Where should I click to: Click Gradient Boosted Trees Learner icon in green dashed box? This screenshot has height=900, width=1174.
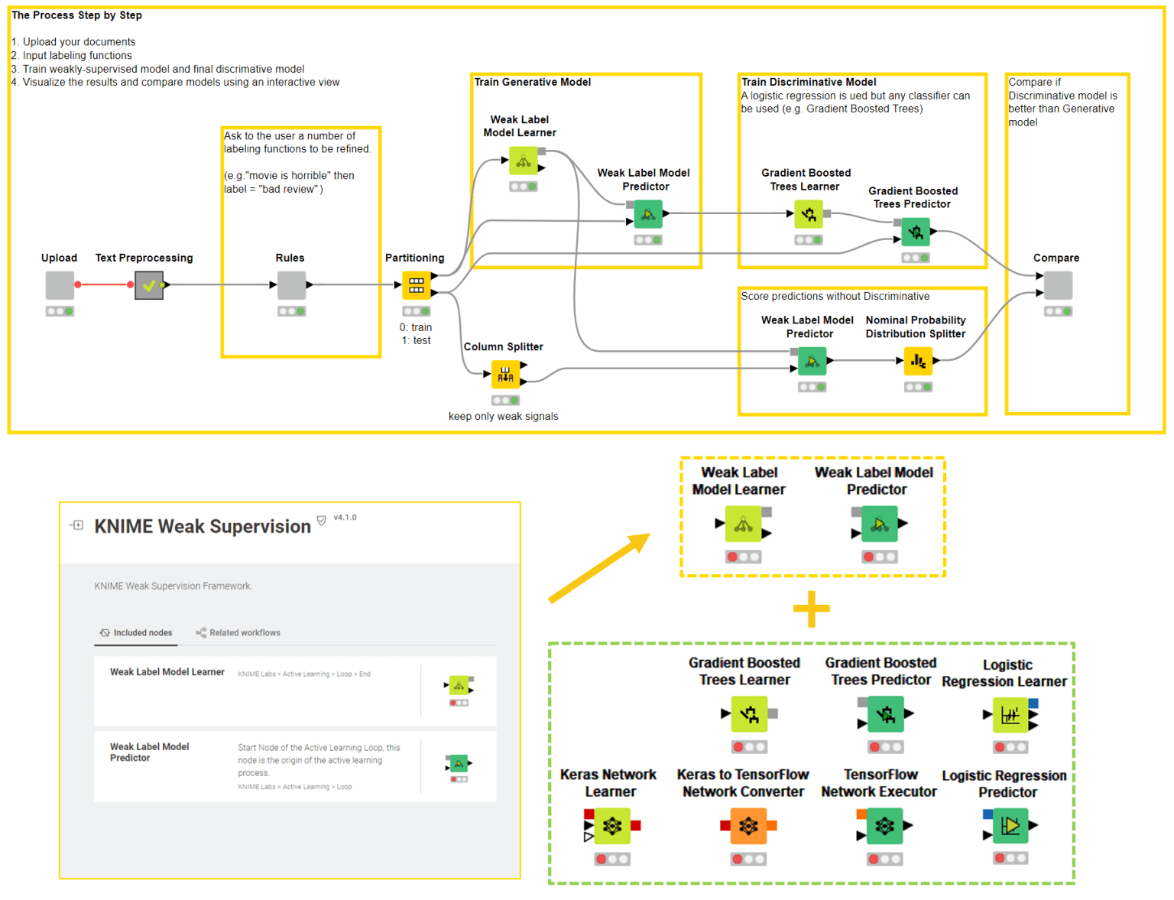(x=749, y=714)
